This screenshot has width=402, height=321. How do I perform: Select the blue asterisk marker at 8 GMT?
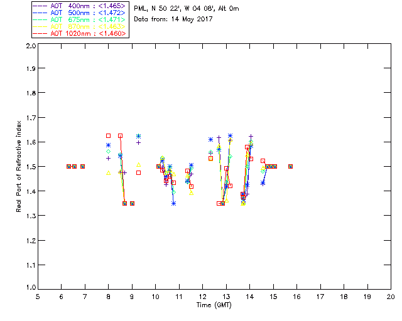click(109, 145)
